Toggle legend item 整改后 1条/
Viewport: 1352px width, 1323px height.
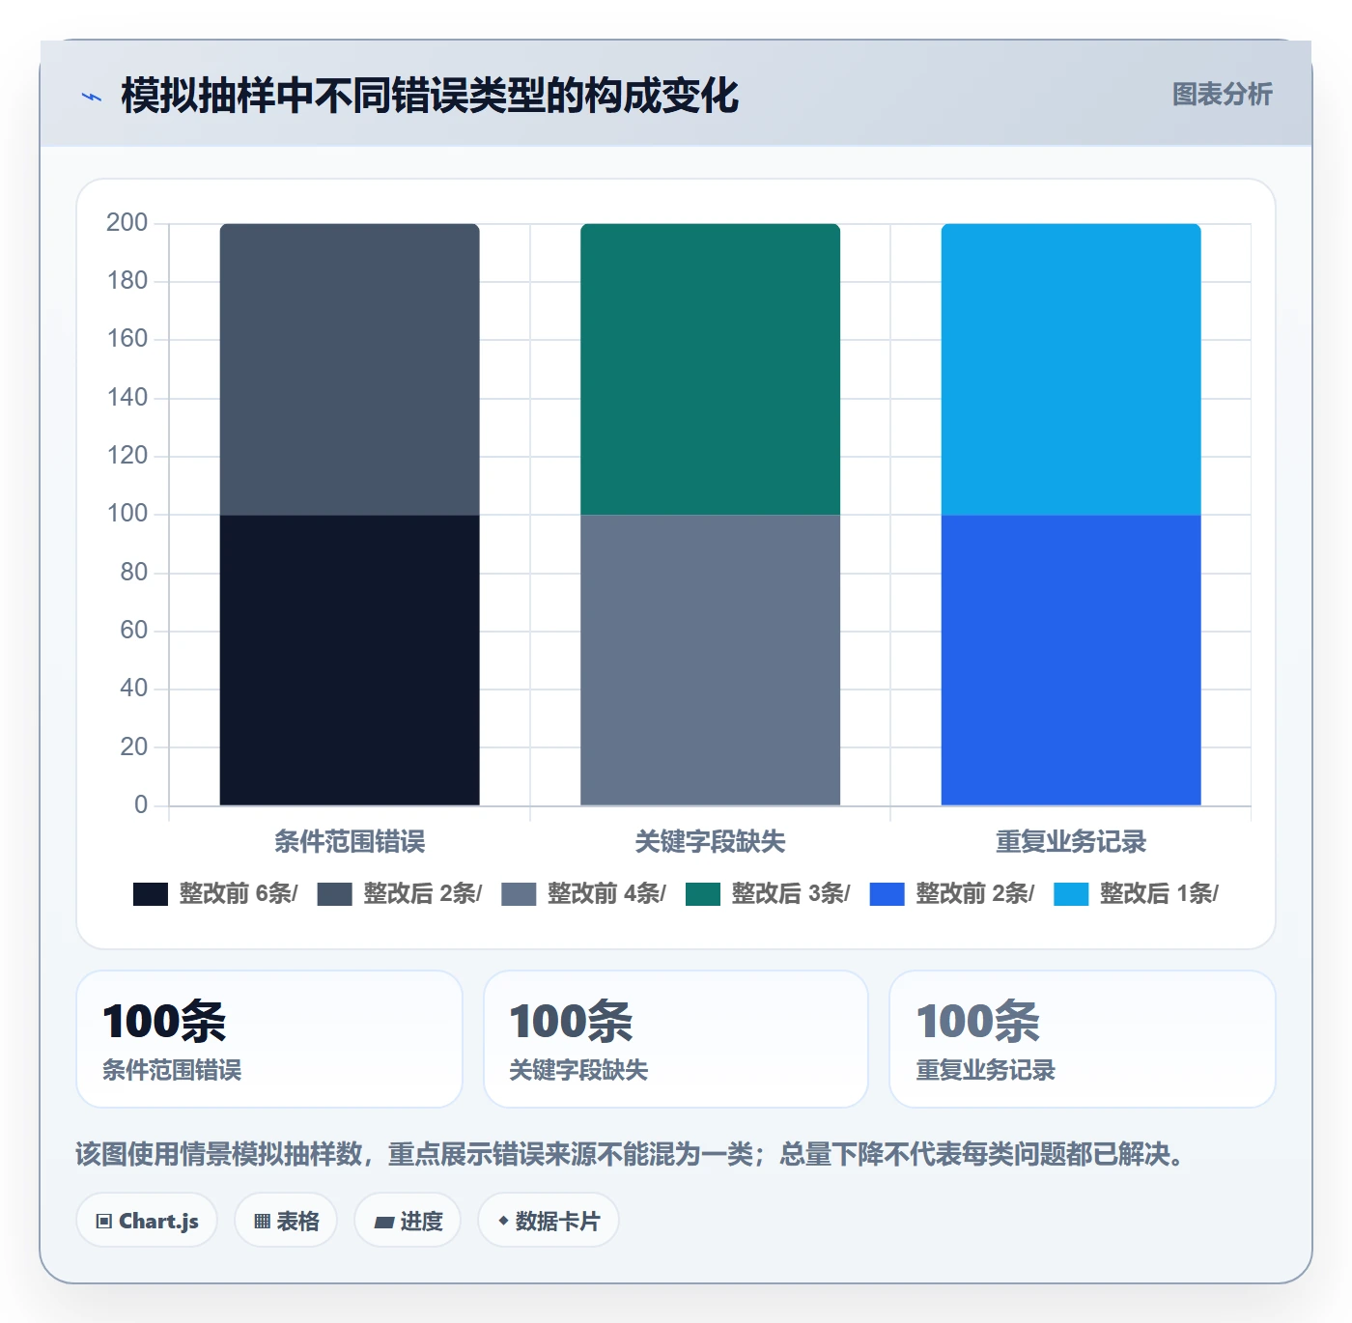1136,894
